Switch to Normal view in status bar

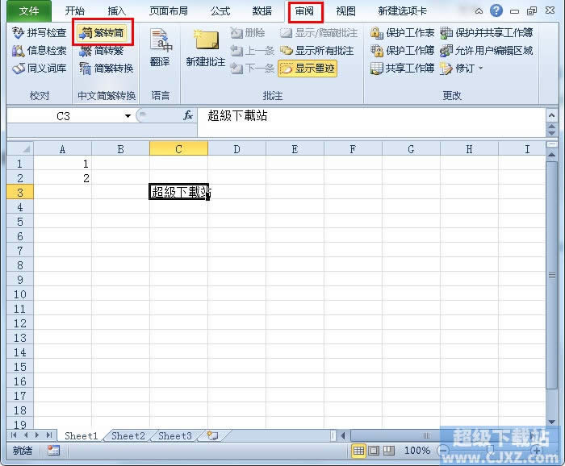tap(358, 451)
